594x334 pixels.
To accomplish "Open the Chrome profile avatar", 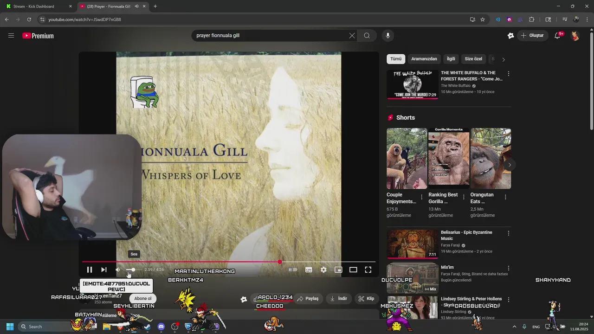I will 576,19.
